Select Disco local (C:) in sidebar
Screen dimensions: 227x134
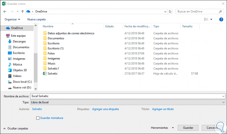[22, 82]
